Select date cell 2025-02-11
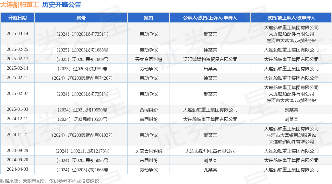This screenshot has height=184, width=332. click(18, 78)
